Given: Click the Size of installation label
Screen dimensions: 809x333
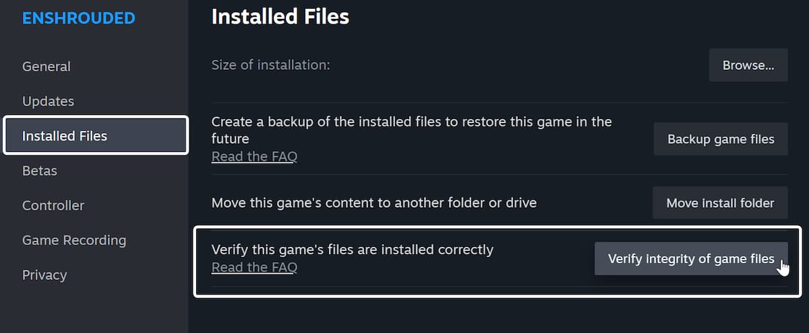Looking at the screenshot, I should coord(270,65).
